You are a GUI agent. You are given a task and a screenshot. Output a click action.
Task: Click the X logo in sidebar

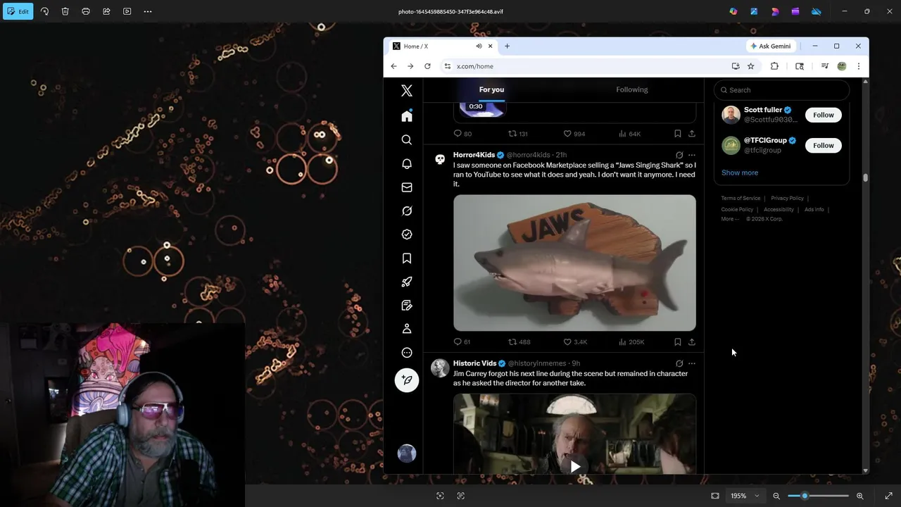[x=407, y=91]
